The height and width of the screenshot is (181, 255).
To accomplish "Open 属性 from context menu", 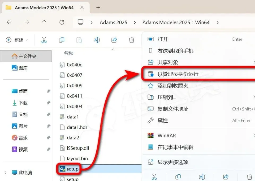I will click(198, 120).
